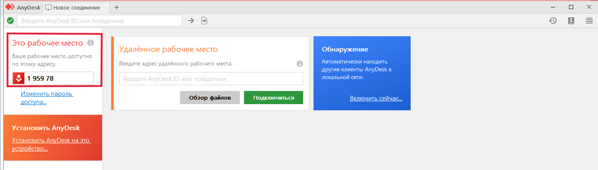Click Установить AnyDesk на это устройство link
Image resolution: width=598 pixels, height=170 pixels.
click(51, 144)
